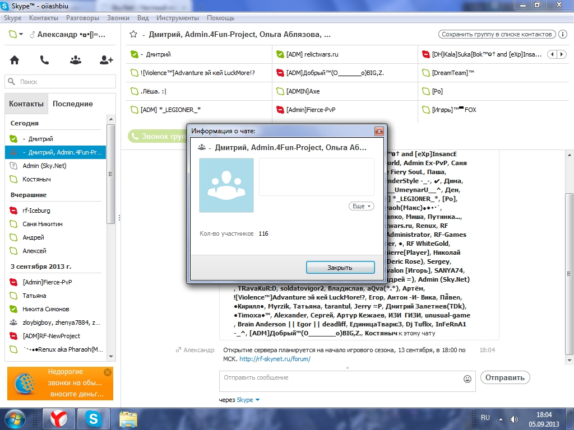Open the Звонки menu

[x=118, y=18]
